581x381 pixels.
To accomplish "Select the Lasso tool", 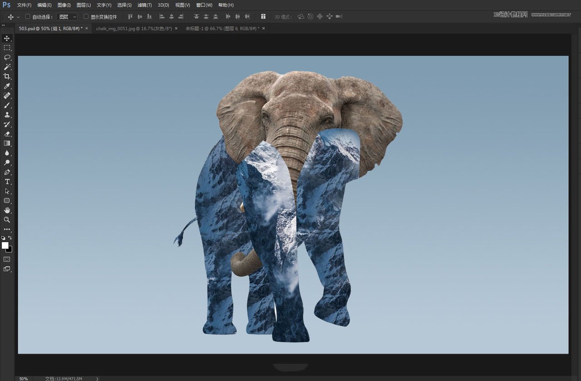I will 7,57.
